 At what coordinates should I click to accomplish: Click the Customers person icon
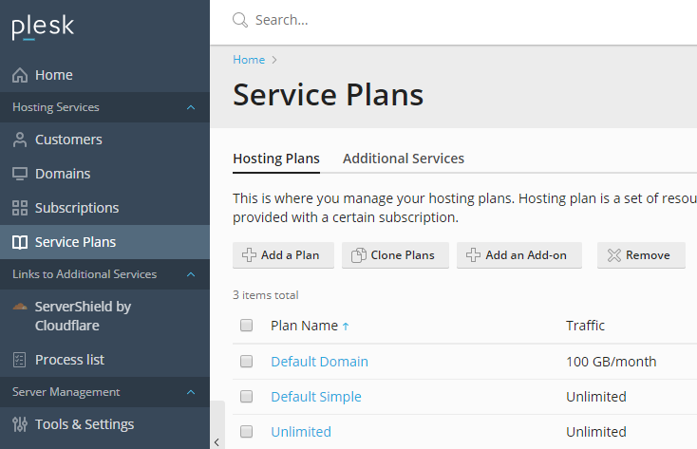pos(20,140)
